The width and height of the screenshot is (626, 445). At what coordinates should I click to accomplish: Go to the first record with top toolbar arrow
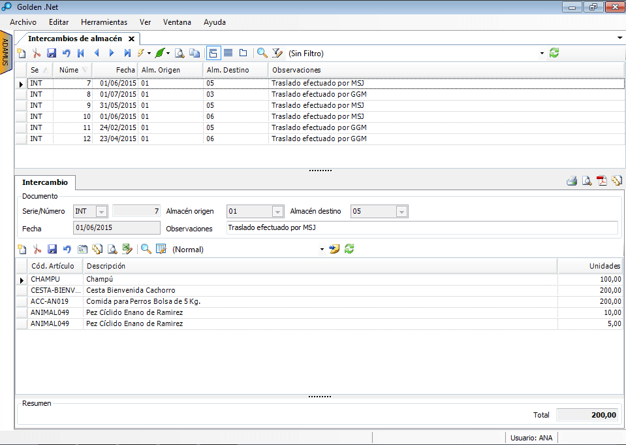[x=81, y=53]
